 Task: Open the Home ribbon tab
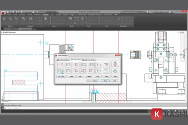(9, 15)
